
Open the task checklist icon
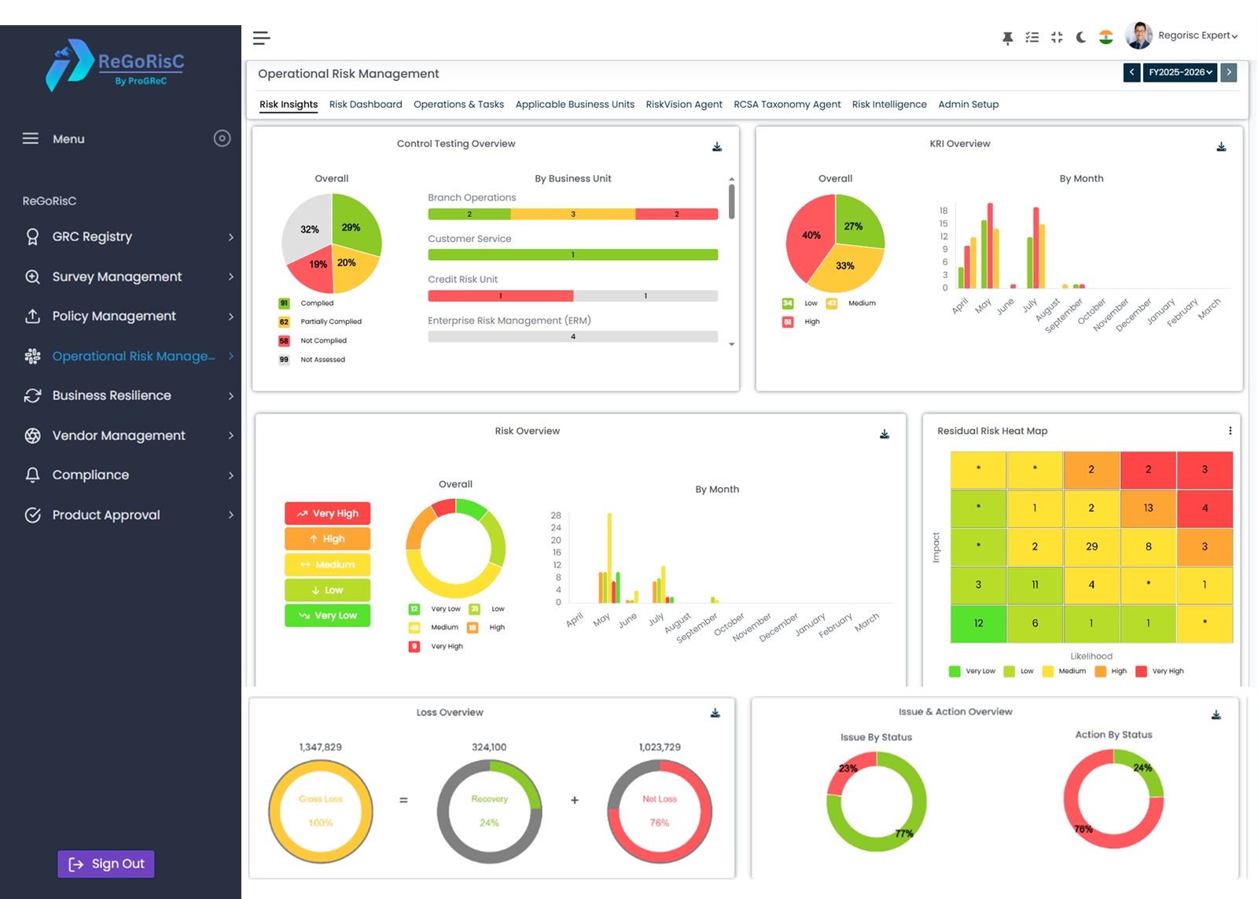pos(1032,38)
